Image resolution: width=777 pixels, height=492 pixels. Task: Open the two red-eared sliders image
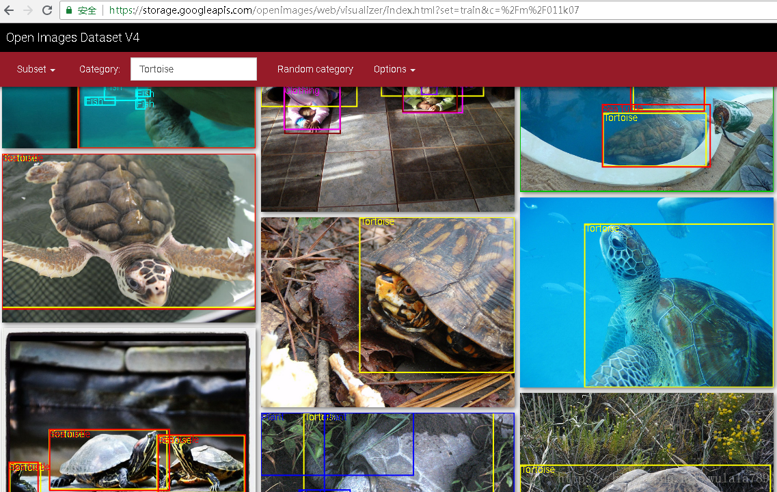coord(129,410)
